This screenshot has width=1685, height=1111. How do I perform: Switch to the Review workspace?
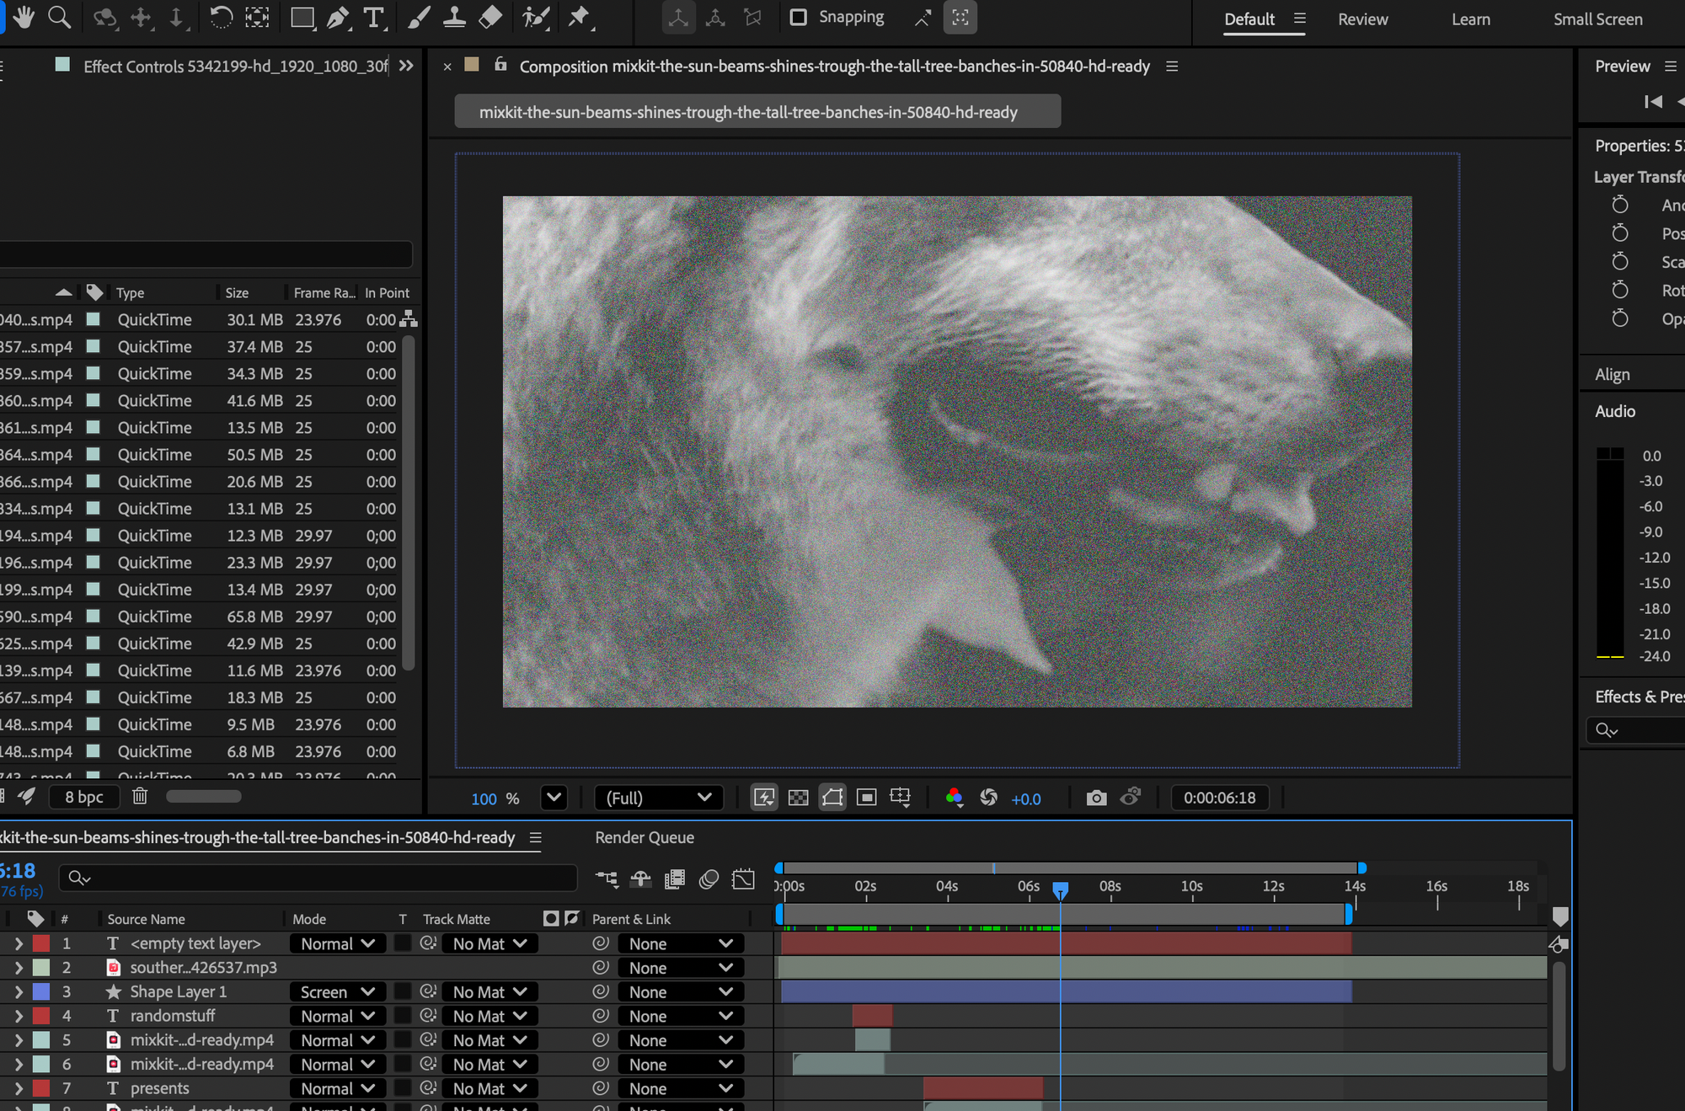tap(1362, 19)
